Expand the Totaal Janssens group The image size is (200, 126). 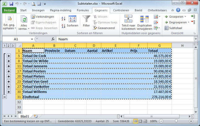9,66
